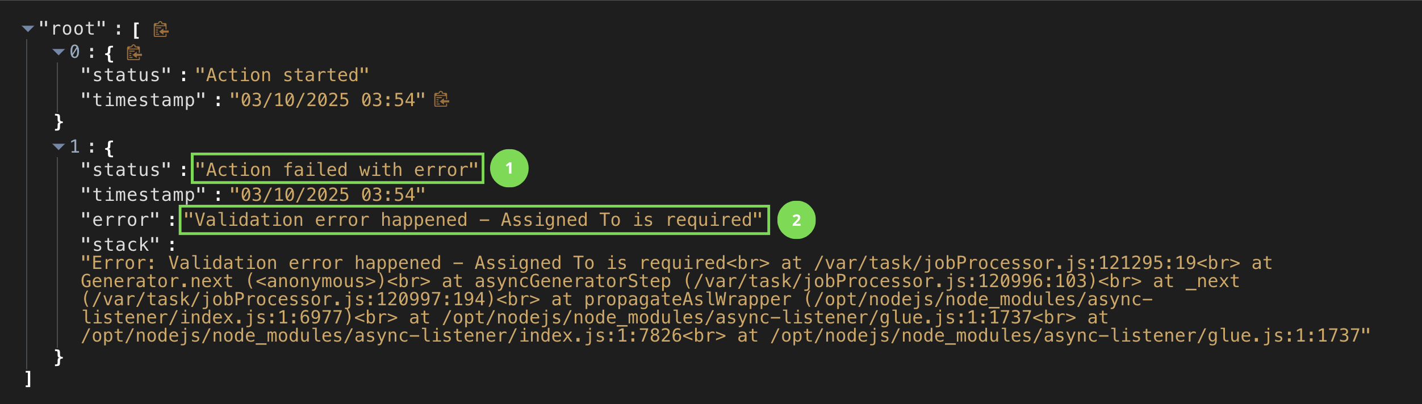Click item 0's timestamp value "03/10/2025 03:54"
Image resolution: width=1422 pixels, height=404 pixels.
[x=328, y=100]
